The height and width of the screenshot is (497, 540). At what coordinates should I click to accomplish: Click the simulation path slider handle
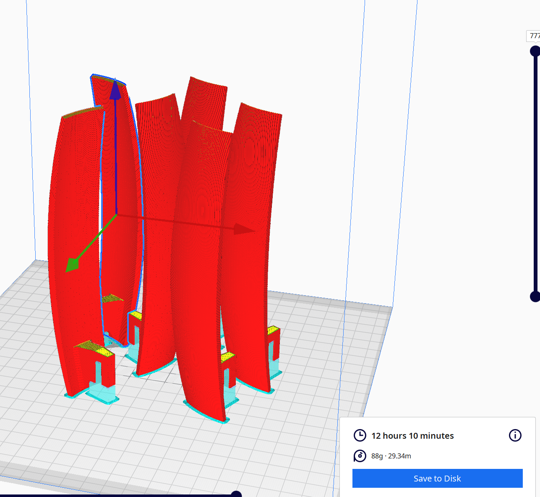click(x=236, y=494)
